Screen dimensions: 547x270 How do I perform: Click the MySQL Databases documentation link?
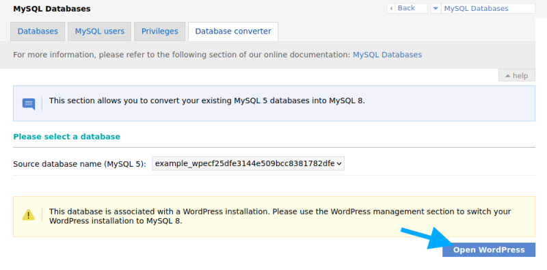pyautogui.click(x=387, y=55)
